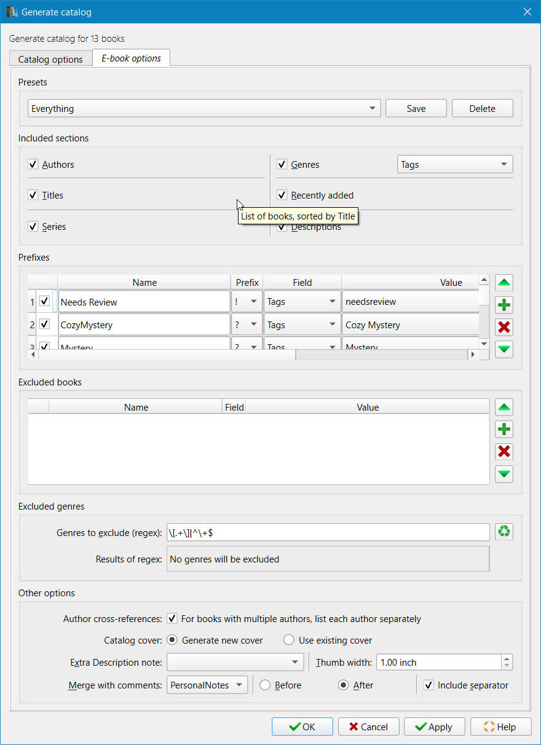Open Field dropdown for Needs Review row
Screen dimensions: 541x745
[x=302, y=302]
